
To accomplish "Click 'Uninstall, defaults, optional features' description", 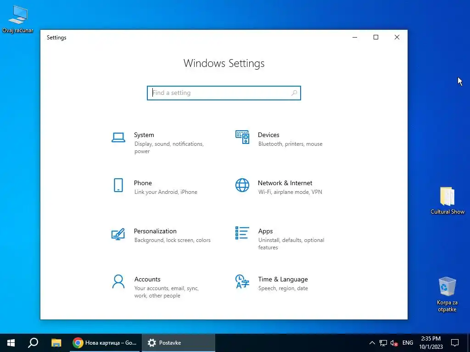I will tap(291, 244).
